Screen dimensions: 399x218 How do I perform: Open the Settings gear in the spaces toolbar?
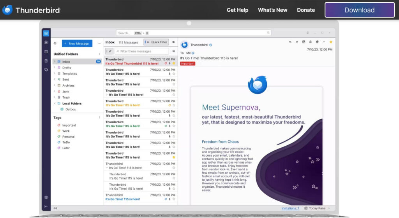46,197
